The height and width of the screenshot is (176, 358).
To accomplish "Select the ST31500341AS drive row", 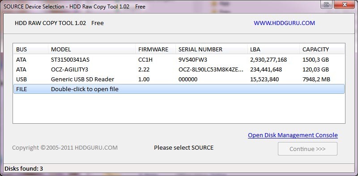I will [x=179, y=60].
